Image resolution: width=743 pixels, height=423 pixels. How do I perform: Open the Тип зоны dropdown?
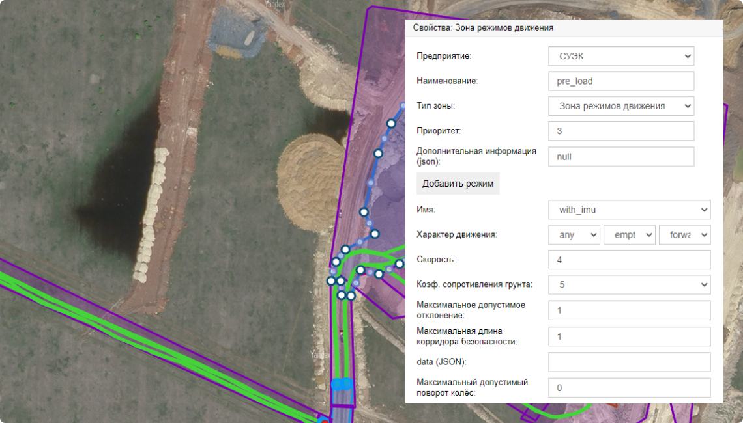click(x=621, y=106)
